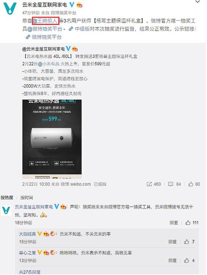Click the @小米有品 mention

(x=49, y=64)
